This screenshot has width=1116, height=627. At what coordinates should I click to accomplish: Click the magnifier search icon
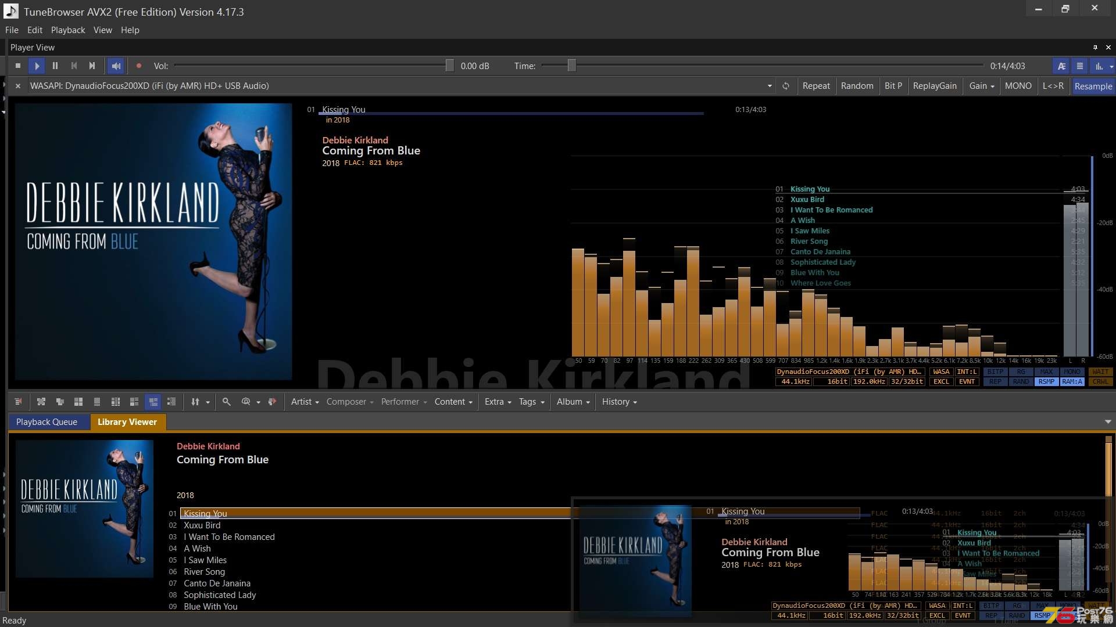(x=227, y=402)
